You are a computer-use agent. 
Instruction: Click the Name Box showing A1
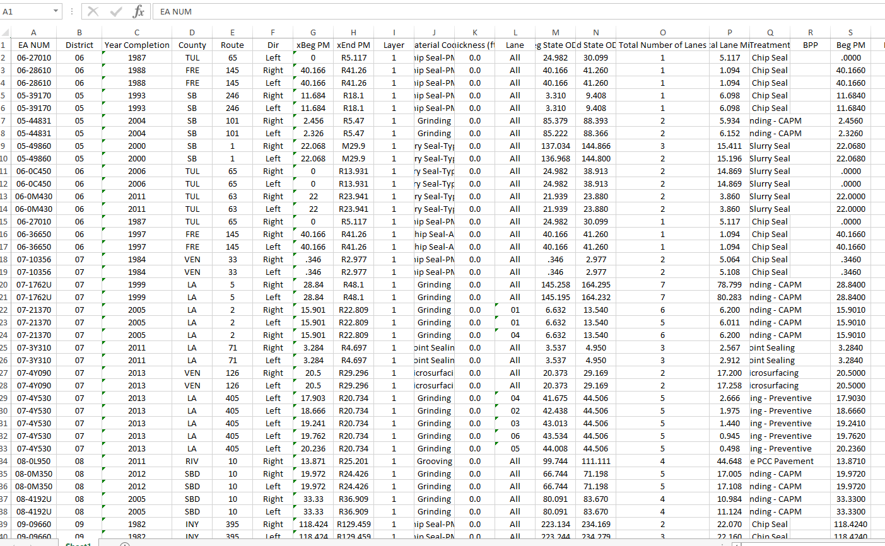pos(25,11)
